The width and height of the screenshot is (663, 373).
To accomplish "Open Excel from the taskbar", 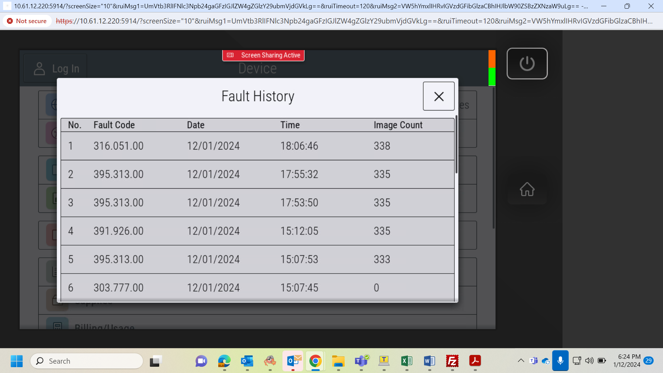I will point(407,361).
